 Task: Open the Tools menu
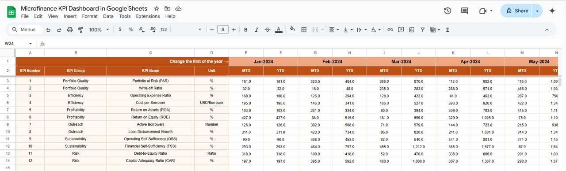pyautogui.click(x=125, y=16)
